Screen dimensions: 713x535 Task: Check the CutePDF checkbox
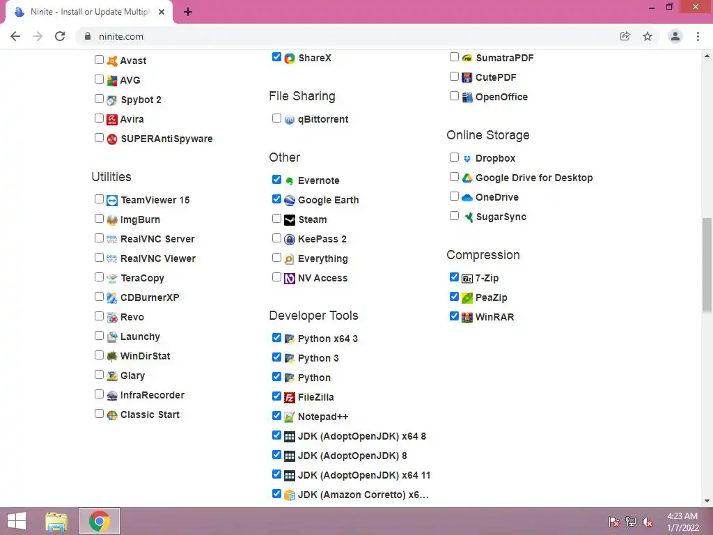tap(454, 77)
